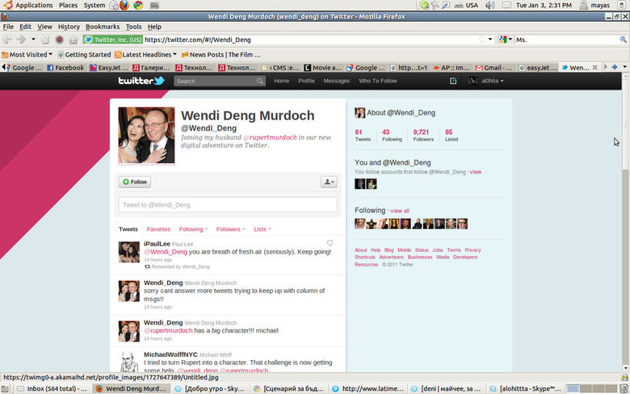Open the address bar URL dropdown arrow
This screenshot has width=630, height=394.
click(490, 40)
